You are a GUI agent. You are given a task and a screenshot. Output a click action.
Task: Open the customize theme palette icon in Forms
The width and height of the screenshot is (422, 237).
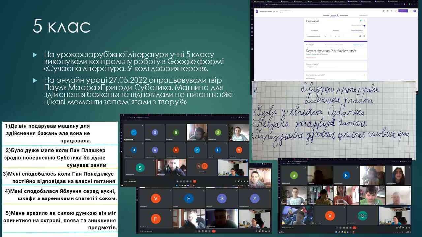[383, 11]
